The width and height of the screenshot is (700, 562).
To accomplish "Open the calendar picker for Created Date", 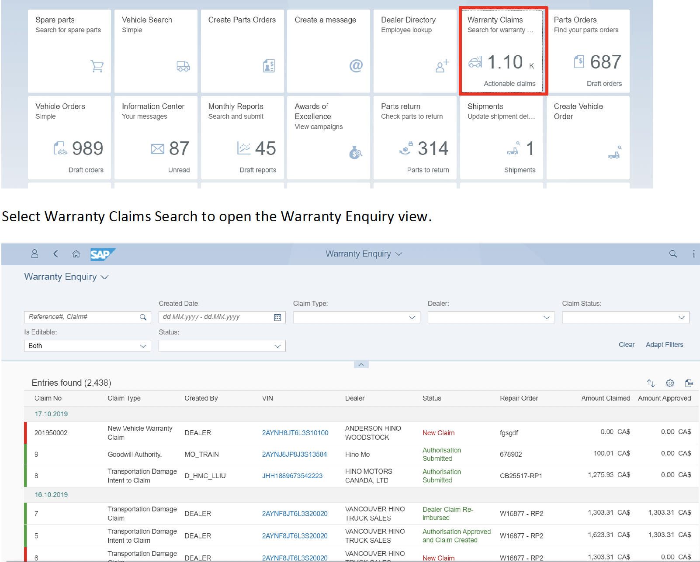I will pyautogui.click(x=277, y=317).
